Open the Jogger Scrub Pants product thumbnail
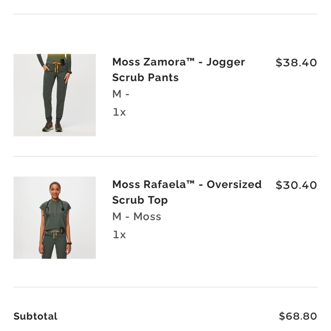The image size is (331, 331). 55,95
